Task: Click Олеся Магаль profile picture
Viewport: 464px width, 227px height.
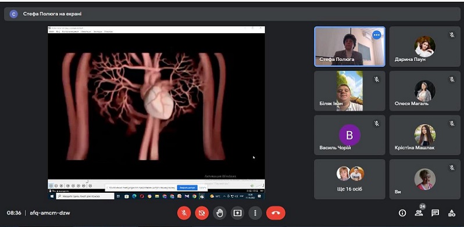Action: pyautogui.click(x=424, y=91)
